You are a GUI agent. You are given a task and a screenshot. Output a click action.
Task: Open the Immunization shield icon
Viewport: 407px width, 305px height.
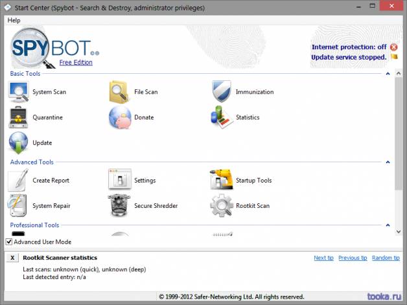(222, 91)
